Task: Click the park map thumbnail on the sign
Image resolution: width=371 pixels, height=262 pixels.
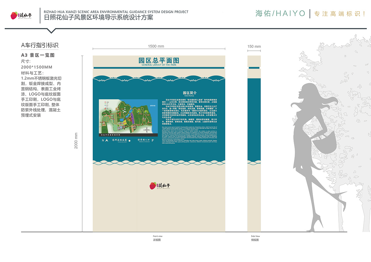Action: coord(128,116)
